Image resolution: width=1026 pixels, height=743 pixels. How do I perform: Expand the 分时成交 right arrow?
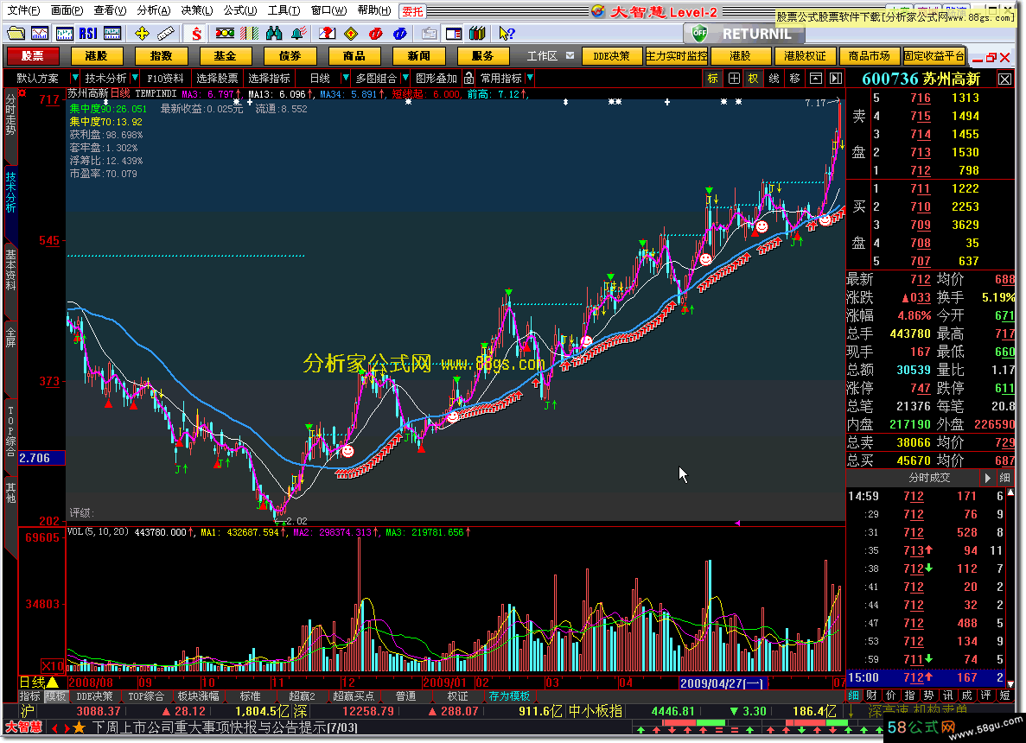987,478
